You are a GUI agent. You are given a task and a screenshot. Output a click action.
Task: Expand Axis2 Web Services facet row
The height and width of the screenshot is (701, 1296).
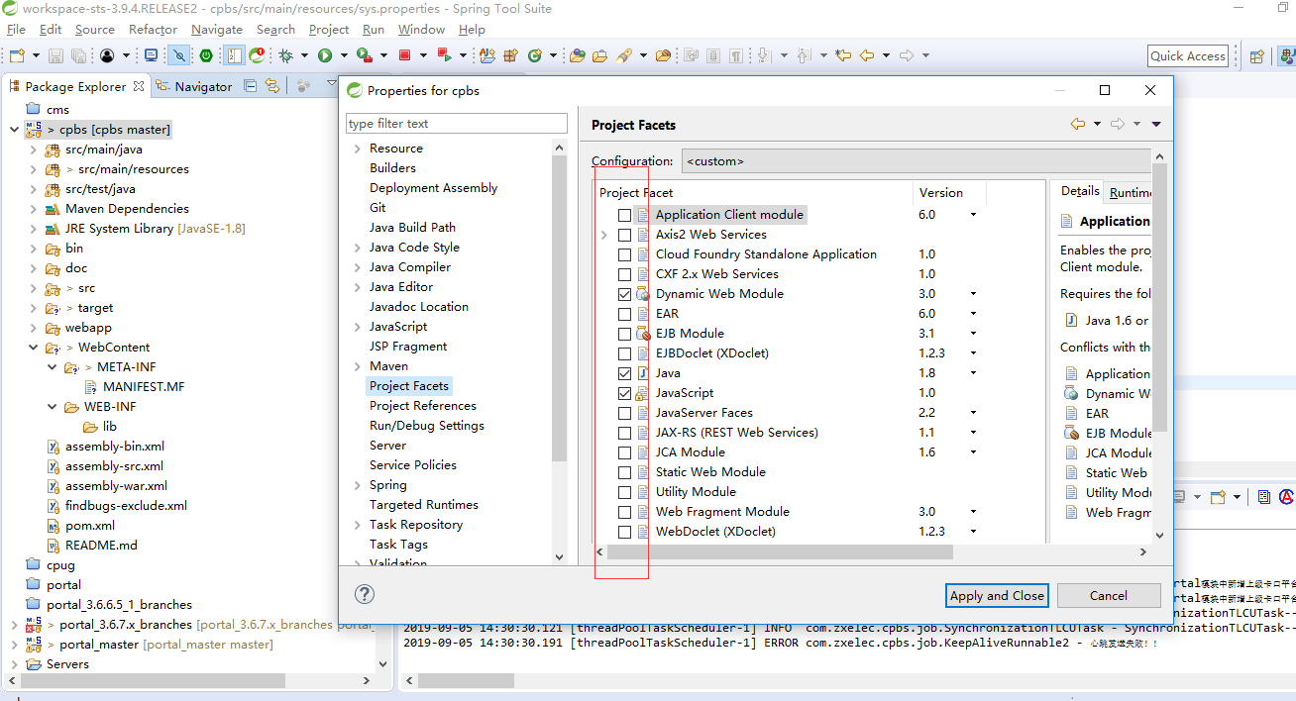click(x=604, y=235)
